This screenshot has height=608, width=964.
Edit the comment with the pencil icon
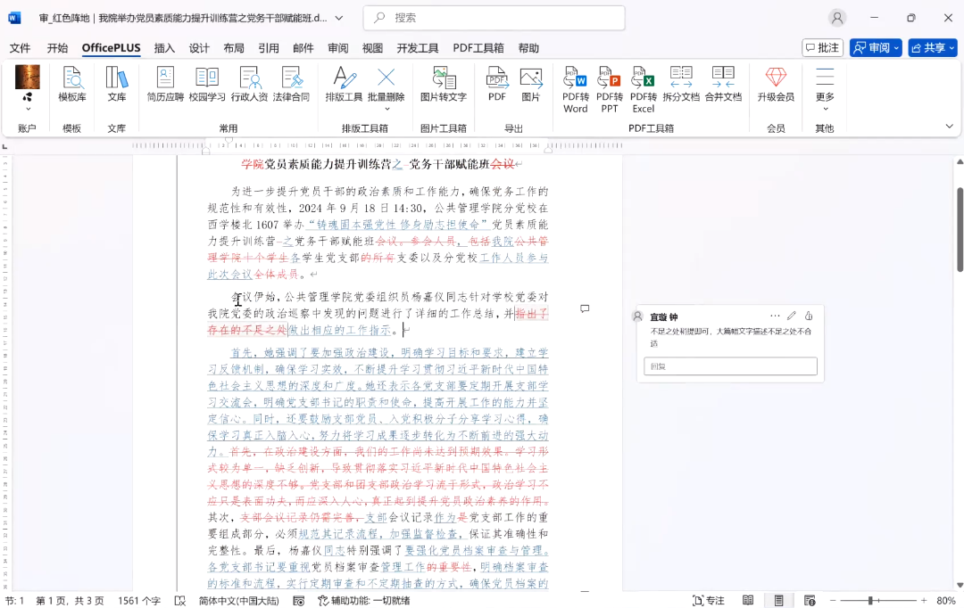pos(792,316)
